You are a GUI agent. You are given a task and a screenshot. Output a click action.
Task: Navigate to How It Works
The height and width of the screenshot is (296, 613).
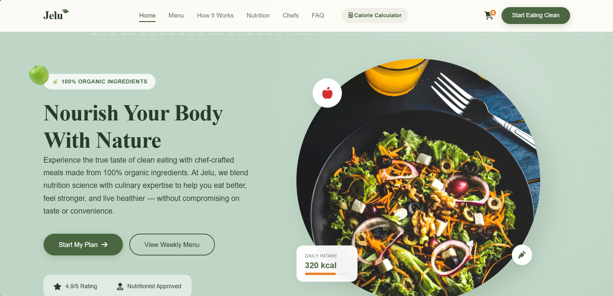(215, 15)
